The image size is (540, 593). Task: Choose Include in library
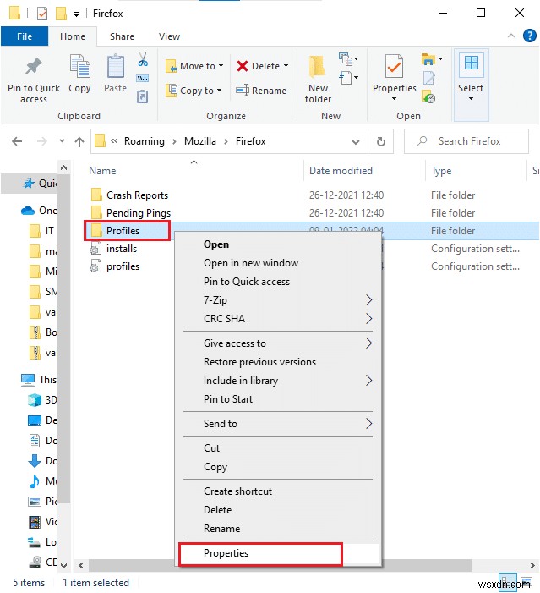pos(278,381)
